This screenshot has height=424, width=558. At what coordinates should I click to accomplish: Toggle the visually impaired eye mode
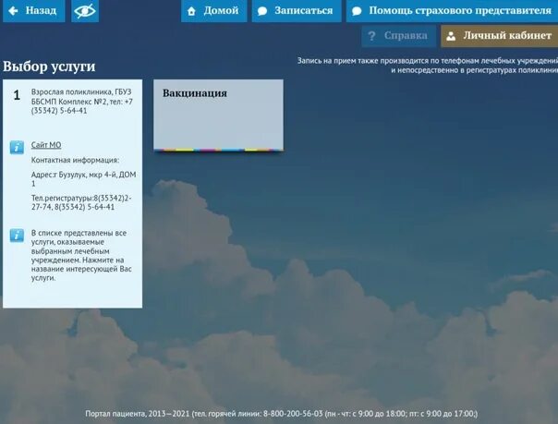click(x=85, y=11)
